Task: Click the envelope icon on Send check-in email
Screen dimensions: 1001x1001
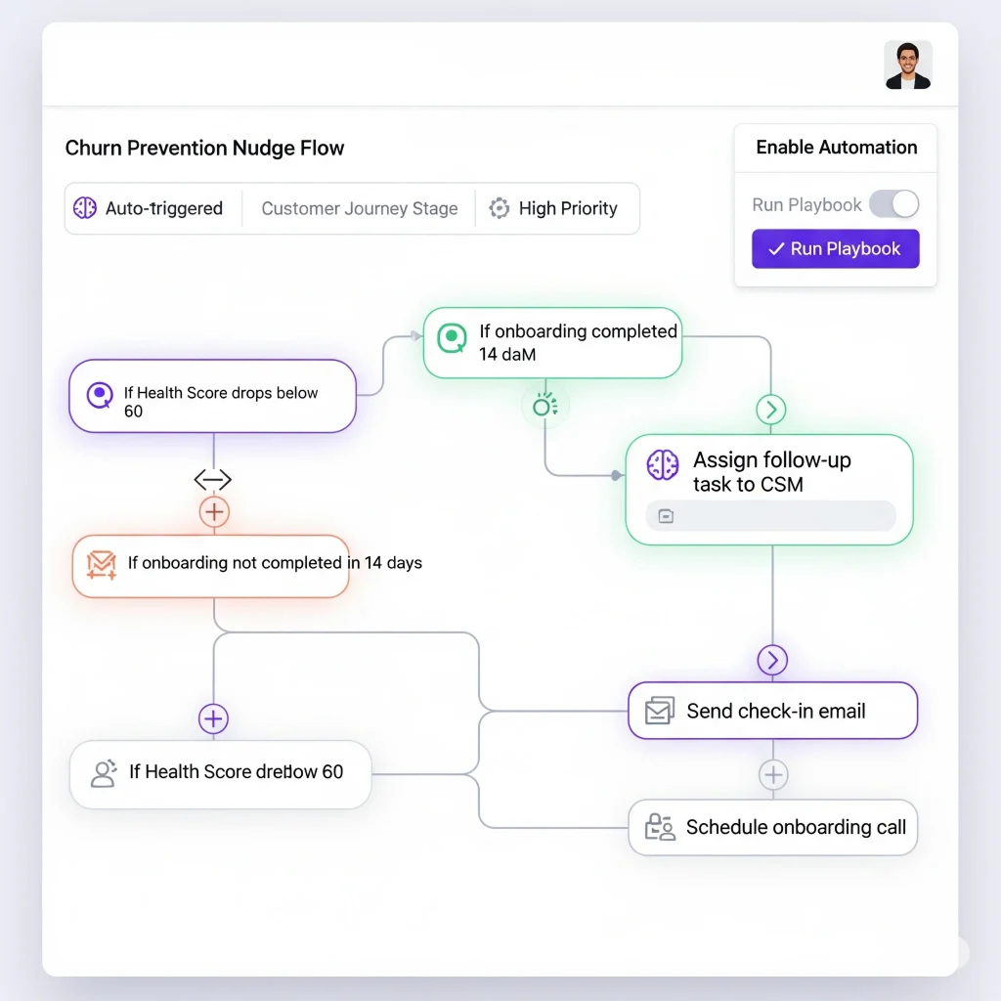Action: point(660,711)
